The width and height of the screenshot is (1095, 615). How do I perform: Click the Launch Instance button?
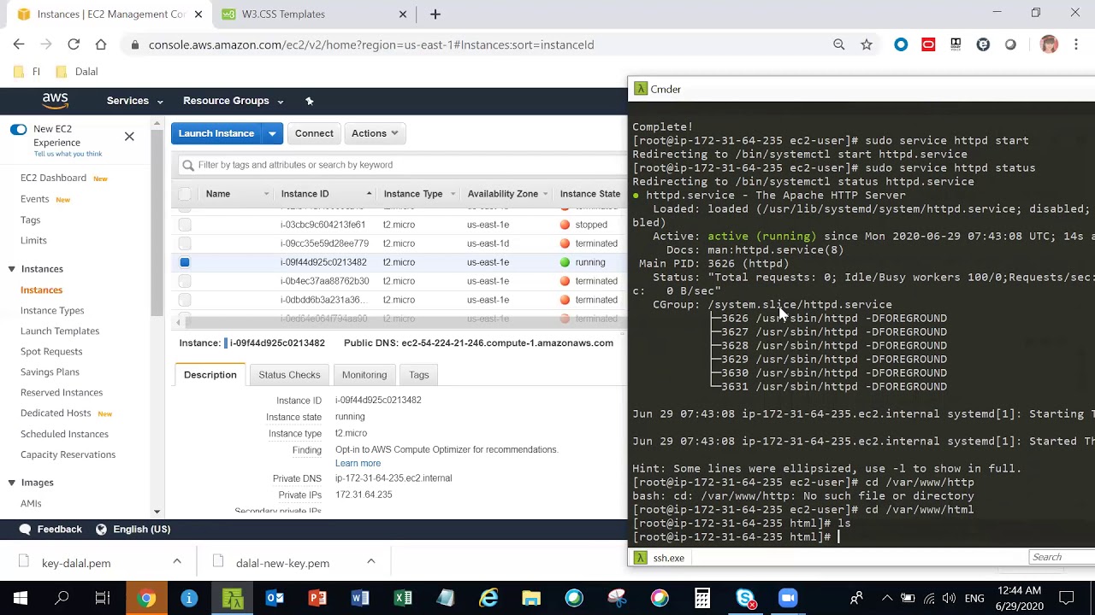point(216,133)
